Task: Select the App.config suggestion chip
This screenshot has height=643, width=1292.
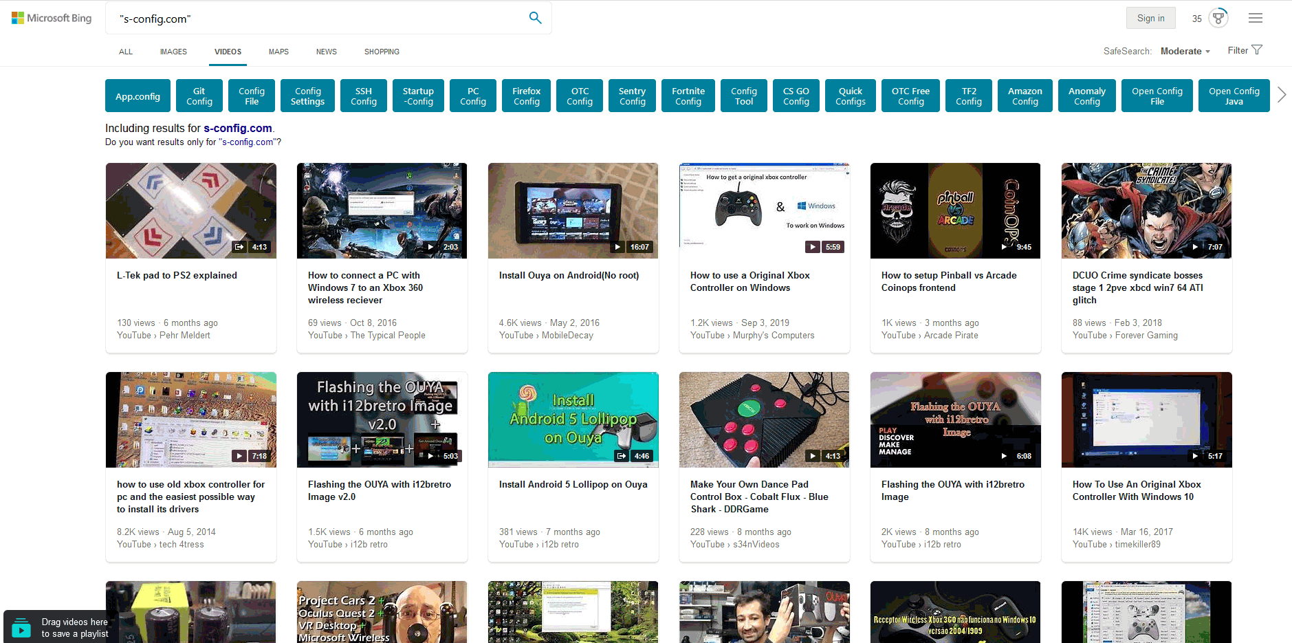Action: [138, 96]
